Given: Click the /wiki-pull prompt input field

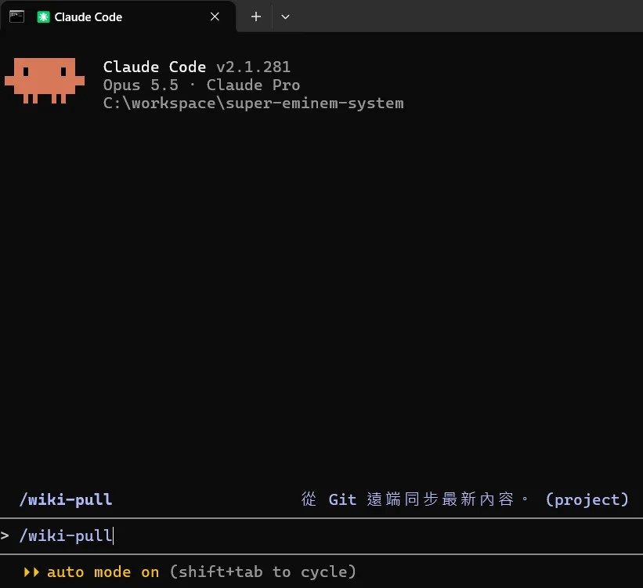Looking at the screenshot, I should click(321, 535).
